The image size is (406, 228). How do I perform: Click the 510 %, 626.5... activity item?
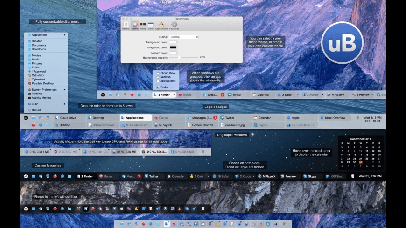pos(154,152)
